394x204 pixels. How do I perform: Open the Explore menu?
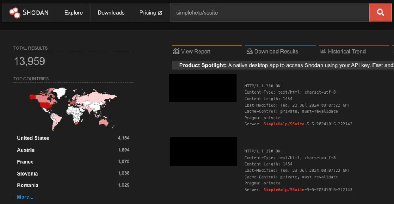(x=73, y=13)
